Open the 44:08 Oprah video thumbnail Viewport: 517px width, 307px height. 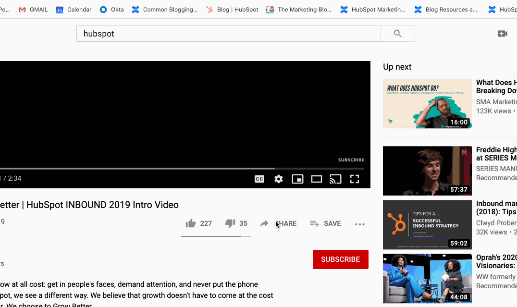[x=427, y=278]
